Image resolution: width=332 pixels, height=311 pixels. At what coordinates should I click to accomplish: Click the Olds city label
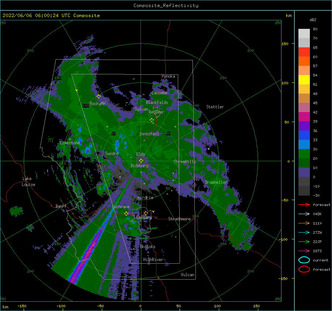pyautogui.click(x=141, y=154)
